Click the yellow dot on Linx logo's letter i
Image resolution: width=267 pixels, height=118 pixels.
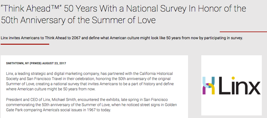point(233,78)
